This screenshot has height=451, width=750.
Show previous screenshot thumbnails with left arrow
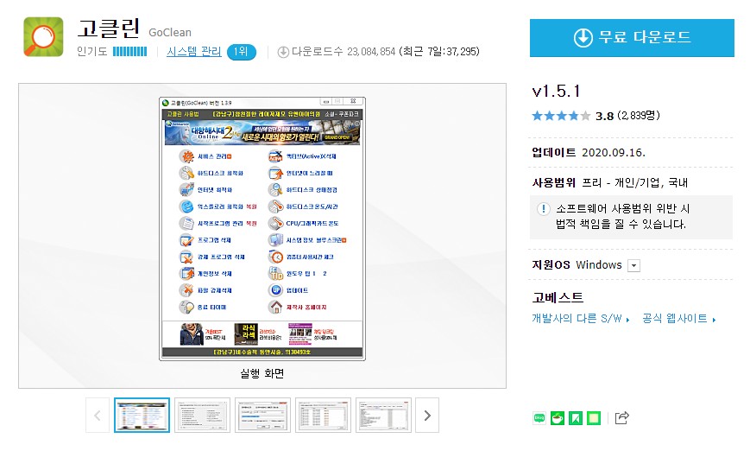tap(98, 415)
